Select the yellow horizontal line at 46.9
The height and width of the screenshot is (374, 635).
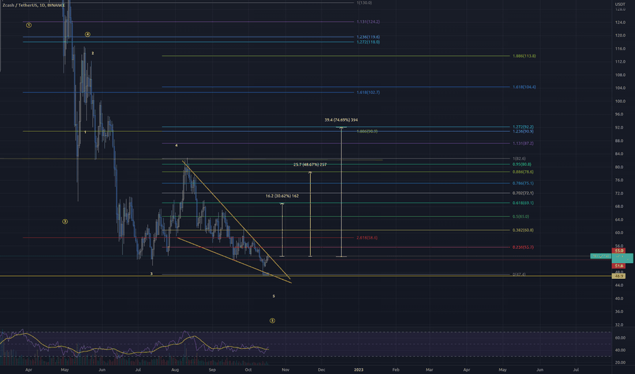(306, 276)
